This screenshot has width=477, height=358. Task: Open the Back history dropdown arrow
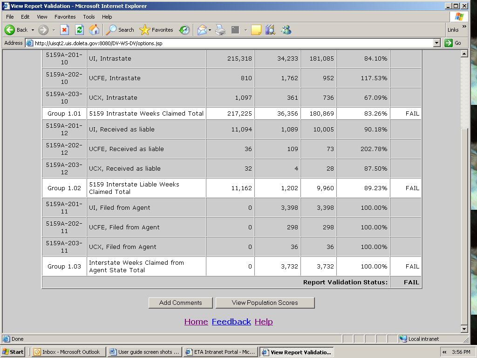pyautogui.click(x=33, y=30)
